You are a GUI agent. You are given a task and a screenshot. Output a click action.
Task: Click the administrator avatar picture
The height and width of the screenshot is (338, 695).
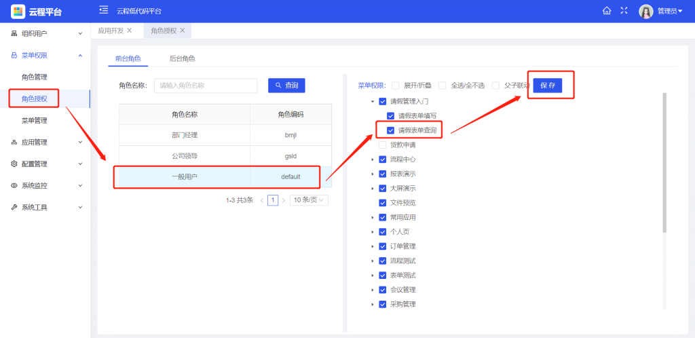[645, 12]
